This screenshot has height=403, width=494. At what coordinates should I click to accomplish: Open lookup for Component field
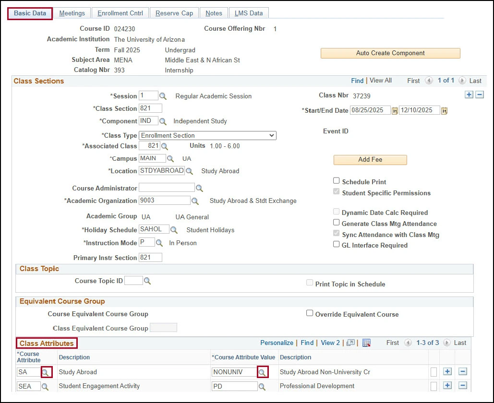(163, 121)
